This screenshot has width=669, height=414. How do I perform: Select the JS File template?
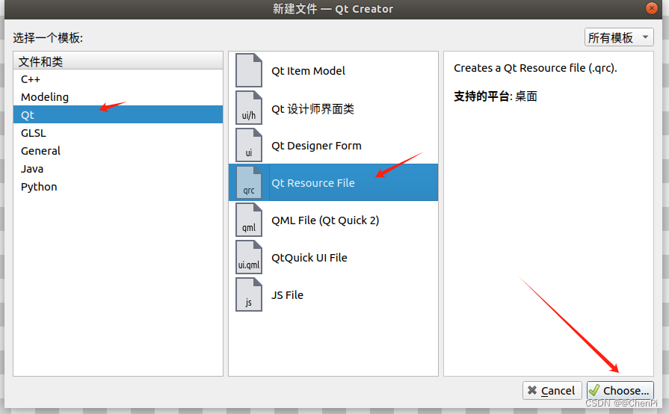[x=333, y=295]
